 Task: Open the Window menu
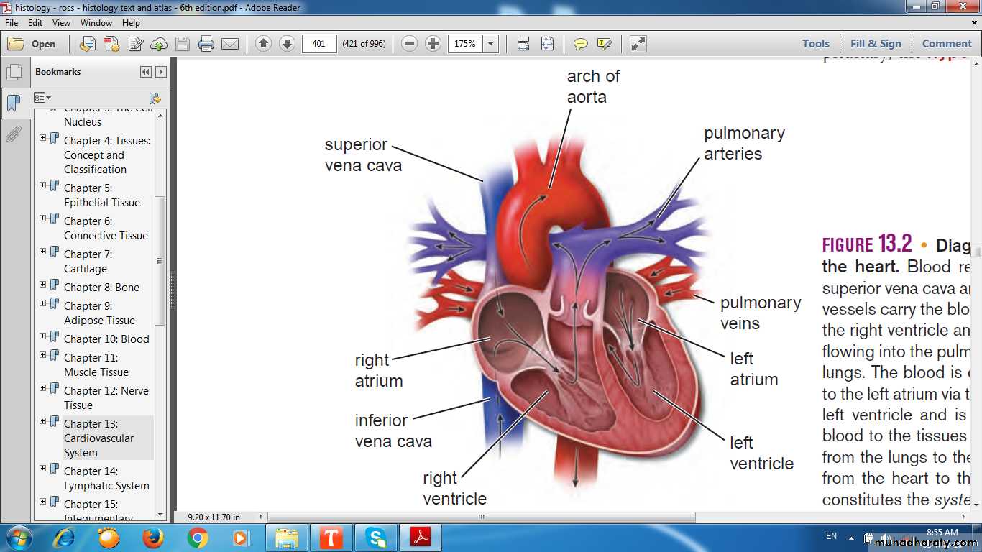[x=96, y=23]
